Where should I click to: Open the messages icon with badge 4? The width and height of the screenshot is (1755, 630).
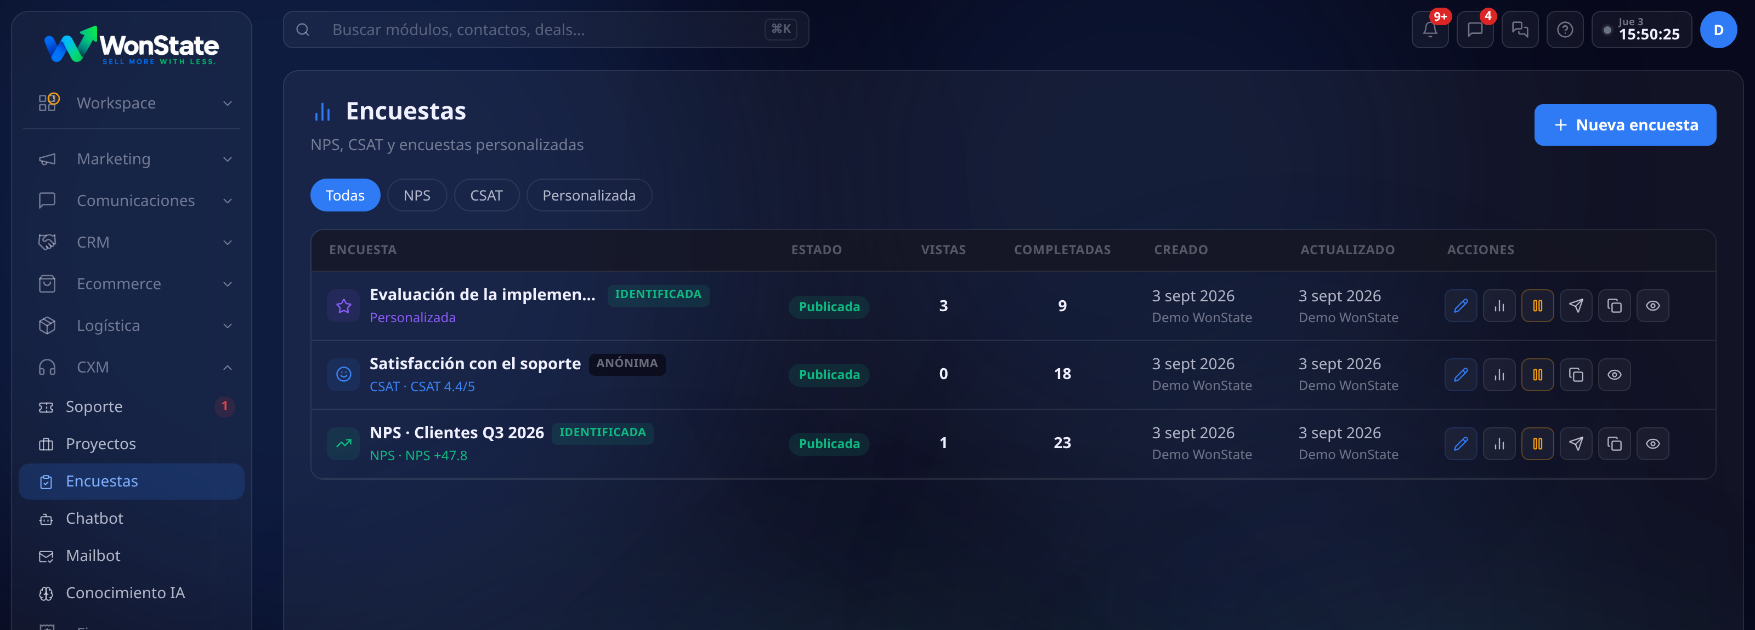click(1475, 30)
